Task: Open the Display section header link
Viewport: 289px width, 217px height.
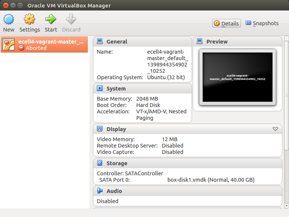Action: point(116,129)
